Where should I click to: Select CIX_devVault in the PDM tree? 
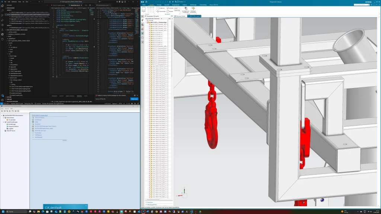click(10, 120)
